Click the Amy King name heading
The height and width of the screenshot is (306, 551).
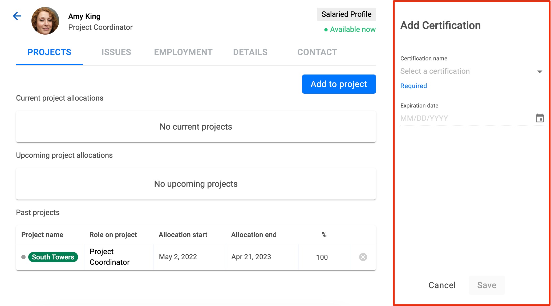(84, 16)
